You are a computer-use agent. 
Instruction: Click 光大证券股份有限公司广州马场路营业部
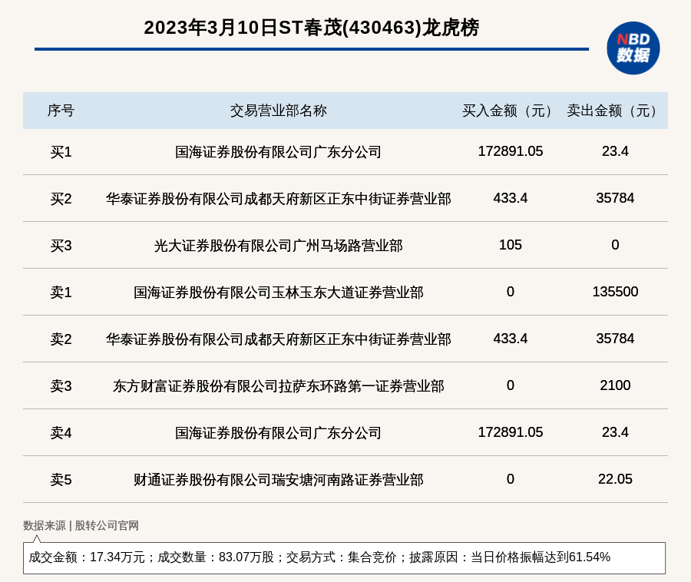[278, 246]
